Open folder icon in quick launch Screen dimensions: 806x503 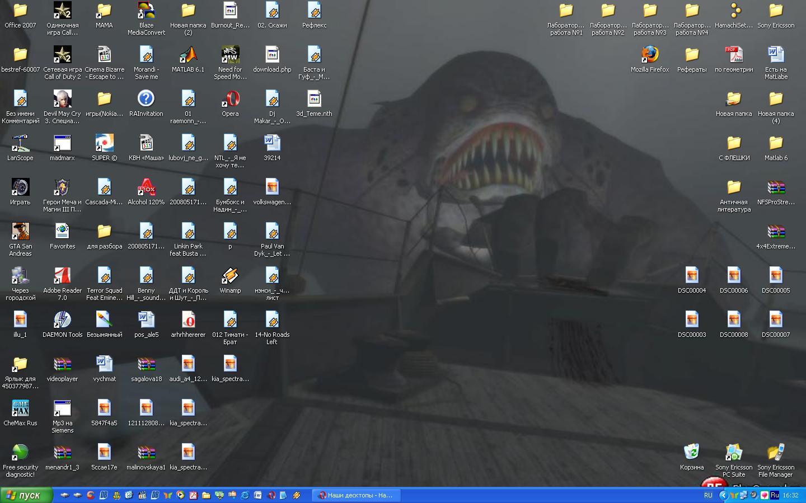tap(206, 495)
